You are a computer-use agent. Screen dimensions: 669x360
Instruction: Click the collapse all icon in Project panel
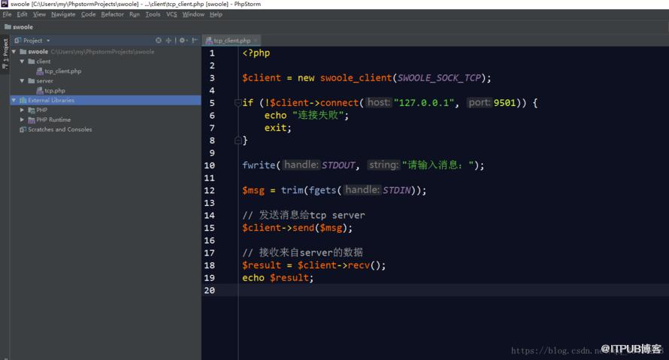pyautogui.click(x=168, y=40)
